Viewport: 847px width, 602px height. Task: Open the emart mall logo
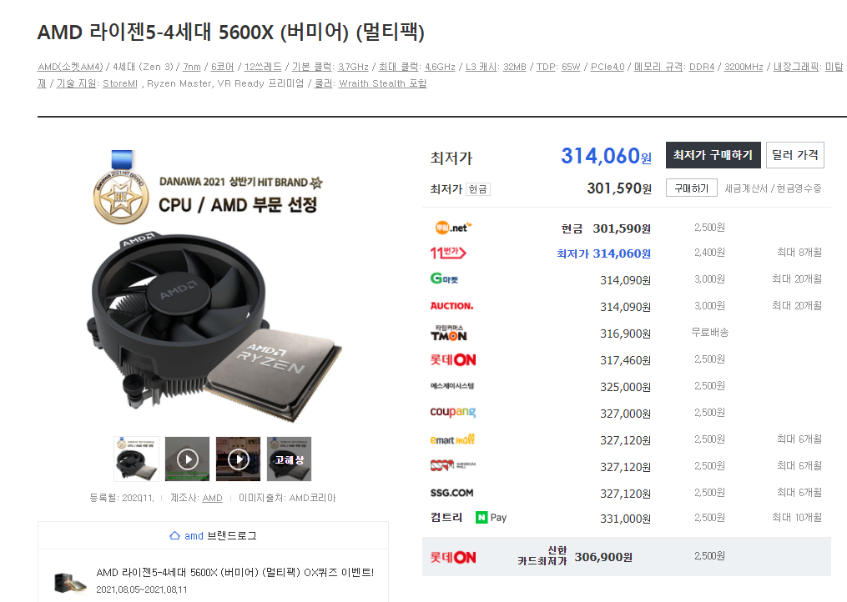tap(452, 439)
